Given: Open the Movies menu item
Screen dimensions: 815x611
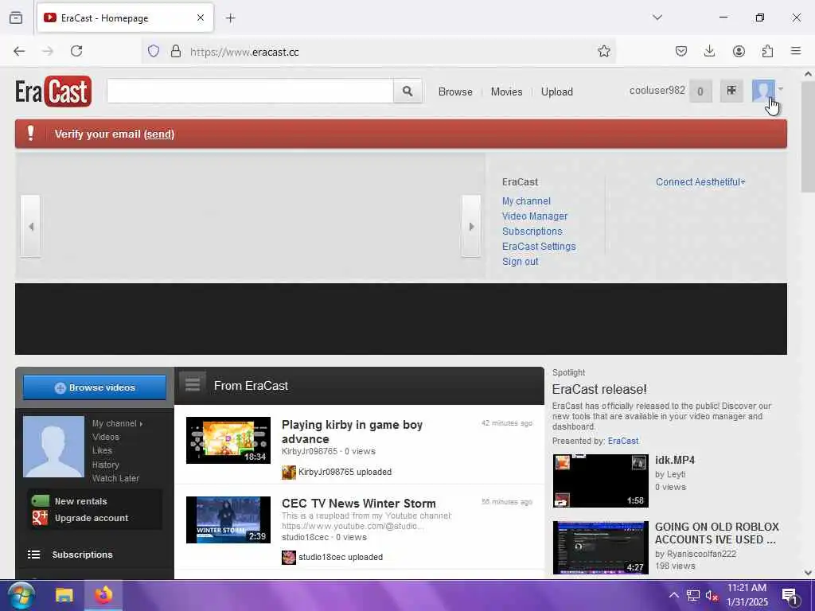Looking at the screenshot, I should point(506,91).
